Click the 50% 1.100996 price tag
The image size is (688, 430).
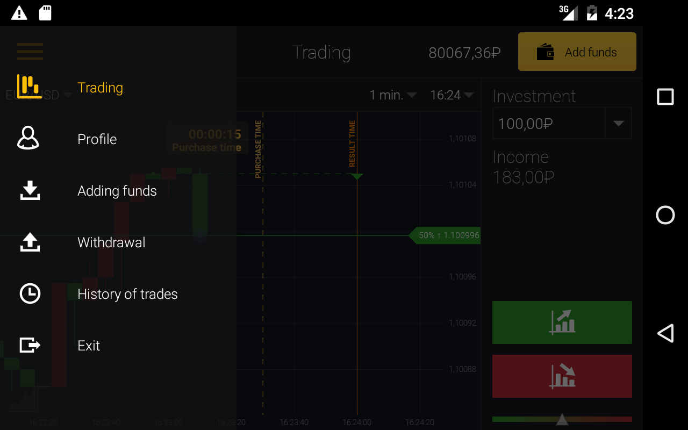(445, 235)
